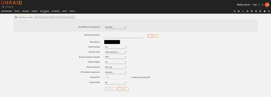
Task: Switch to the Routing Table tab
Action: coord(66,17)
